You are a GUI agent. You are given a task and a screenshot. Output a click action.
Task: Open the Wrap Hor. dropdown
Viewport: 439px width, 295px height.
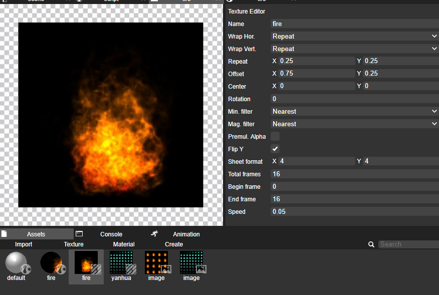pos(355,36)
